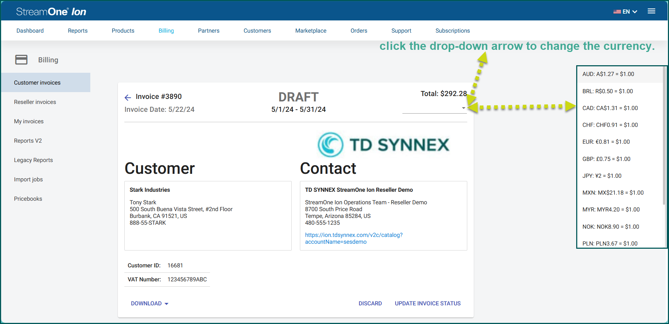The width and height of the screenshot is (669, 324).
Task: Go to the Subscriptions tab
Action: click(453, 31)
